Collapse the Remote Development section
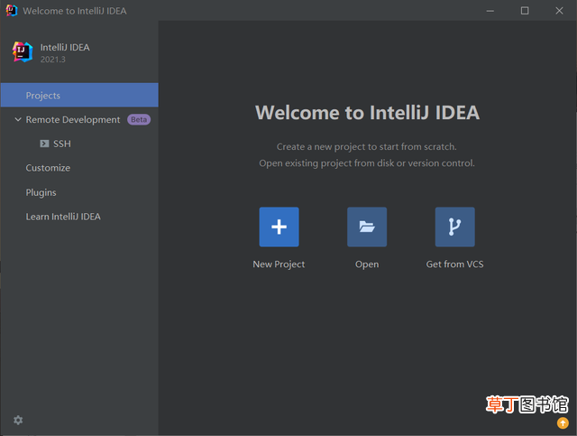The height and width of the screenshot is (436, 577). click(x=18, y=119)
